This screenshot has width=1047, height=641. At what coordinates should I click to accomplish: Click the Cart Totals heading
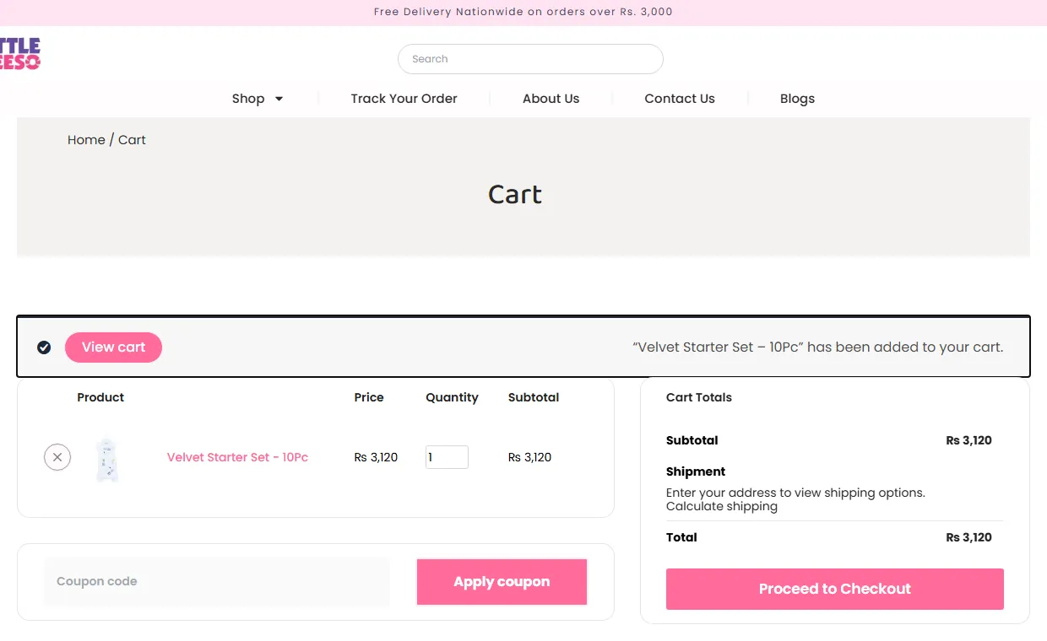pyautogui.click(x=699, y=397)
